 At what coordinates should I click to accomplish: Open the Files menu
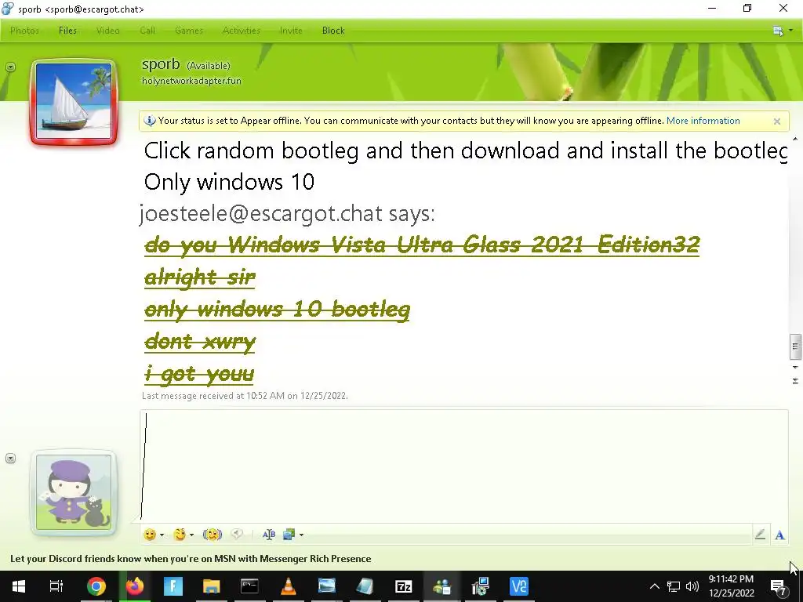coord(67,31)
